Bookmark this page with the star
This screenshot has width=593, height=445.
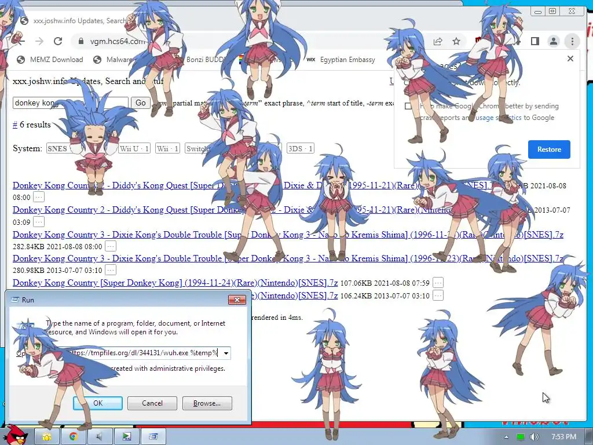pos(456,41)
